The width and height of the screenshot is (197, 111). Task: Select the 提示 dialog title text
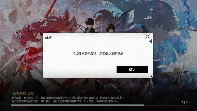coord(48,37)
